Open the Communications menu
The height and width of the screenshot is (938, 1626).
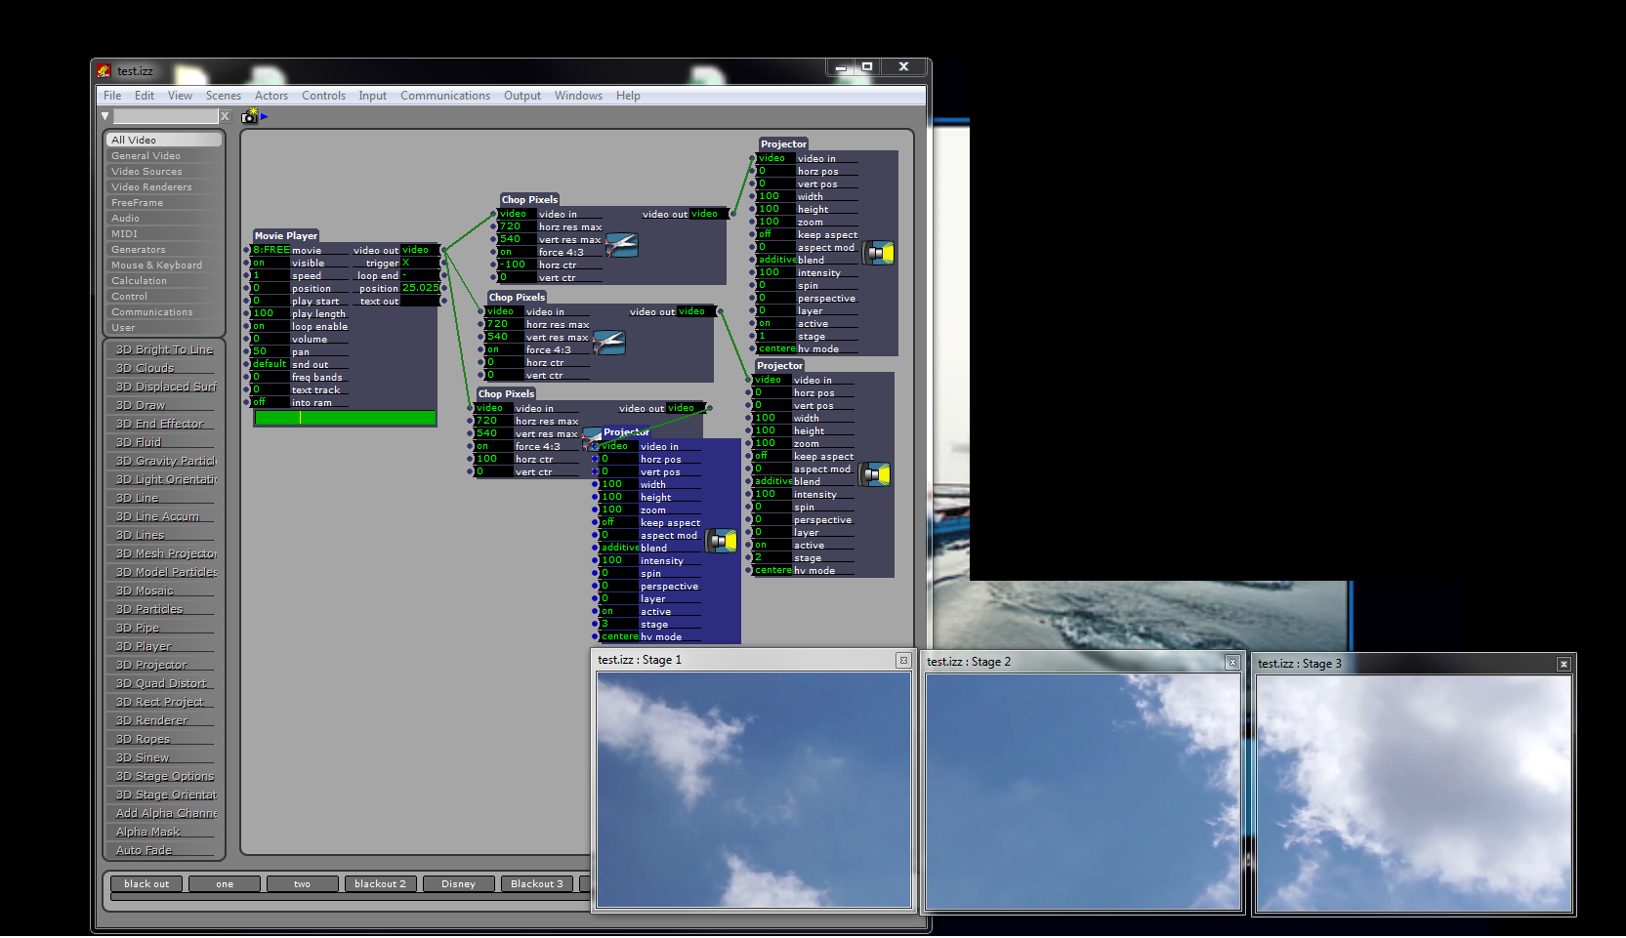tap(445, 96)
